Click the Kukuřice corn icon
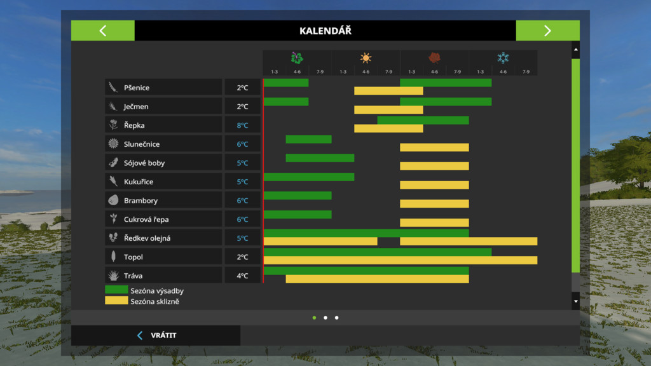Viewport: 651px width, 366px height. 113,182
